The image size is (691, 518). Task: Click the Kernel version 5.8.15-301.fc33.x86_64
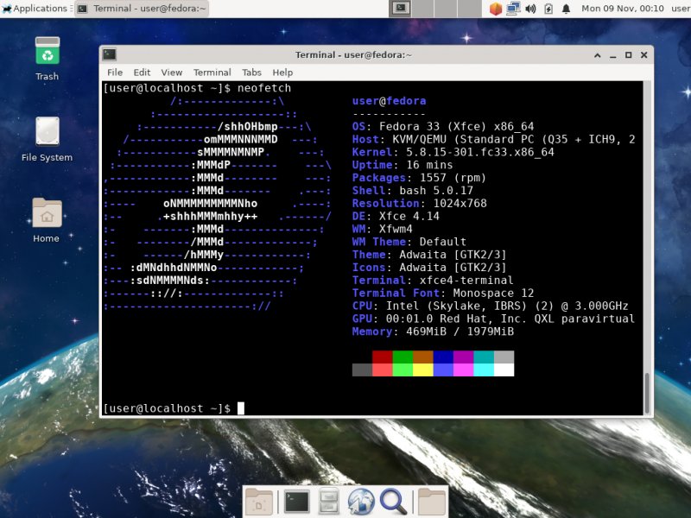[x=479, y=152]
